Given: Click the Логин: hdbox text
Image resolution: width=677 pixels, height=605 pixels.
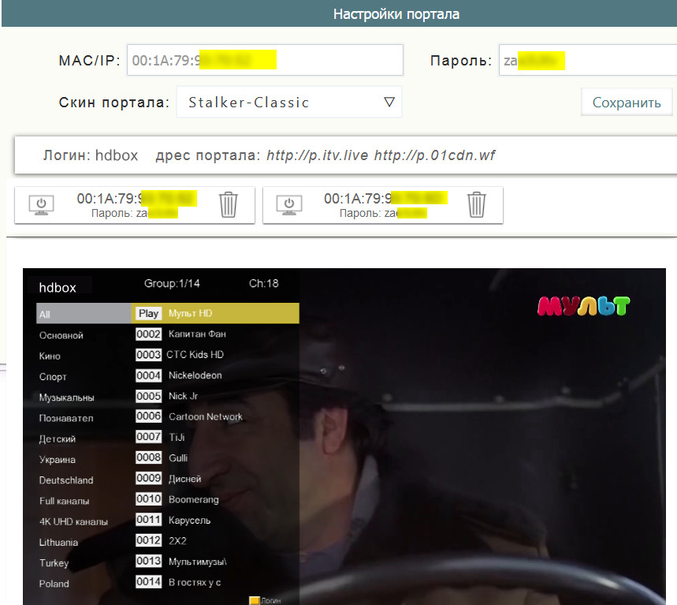Looking at the screenshot, I should (90, 155).
